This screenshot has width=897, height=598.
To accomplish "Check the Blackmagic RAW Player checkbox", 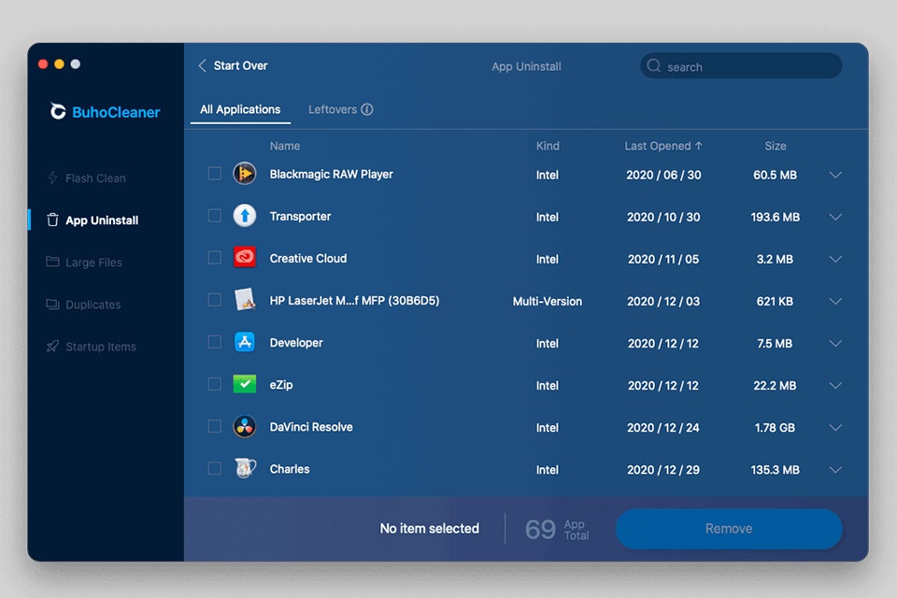I will click(215, 174).
